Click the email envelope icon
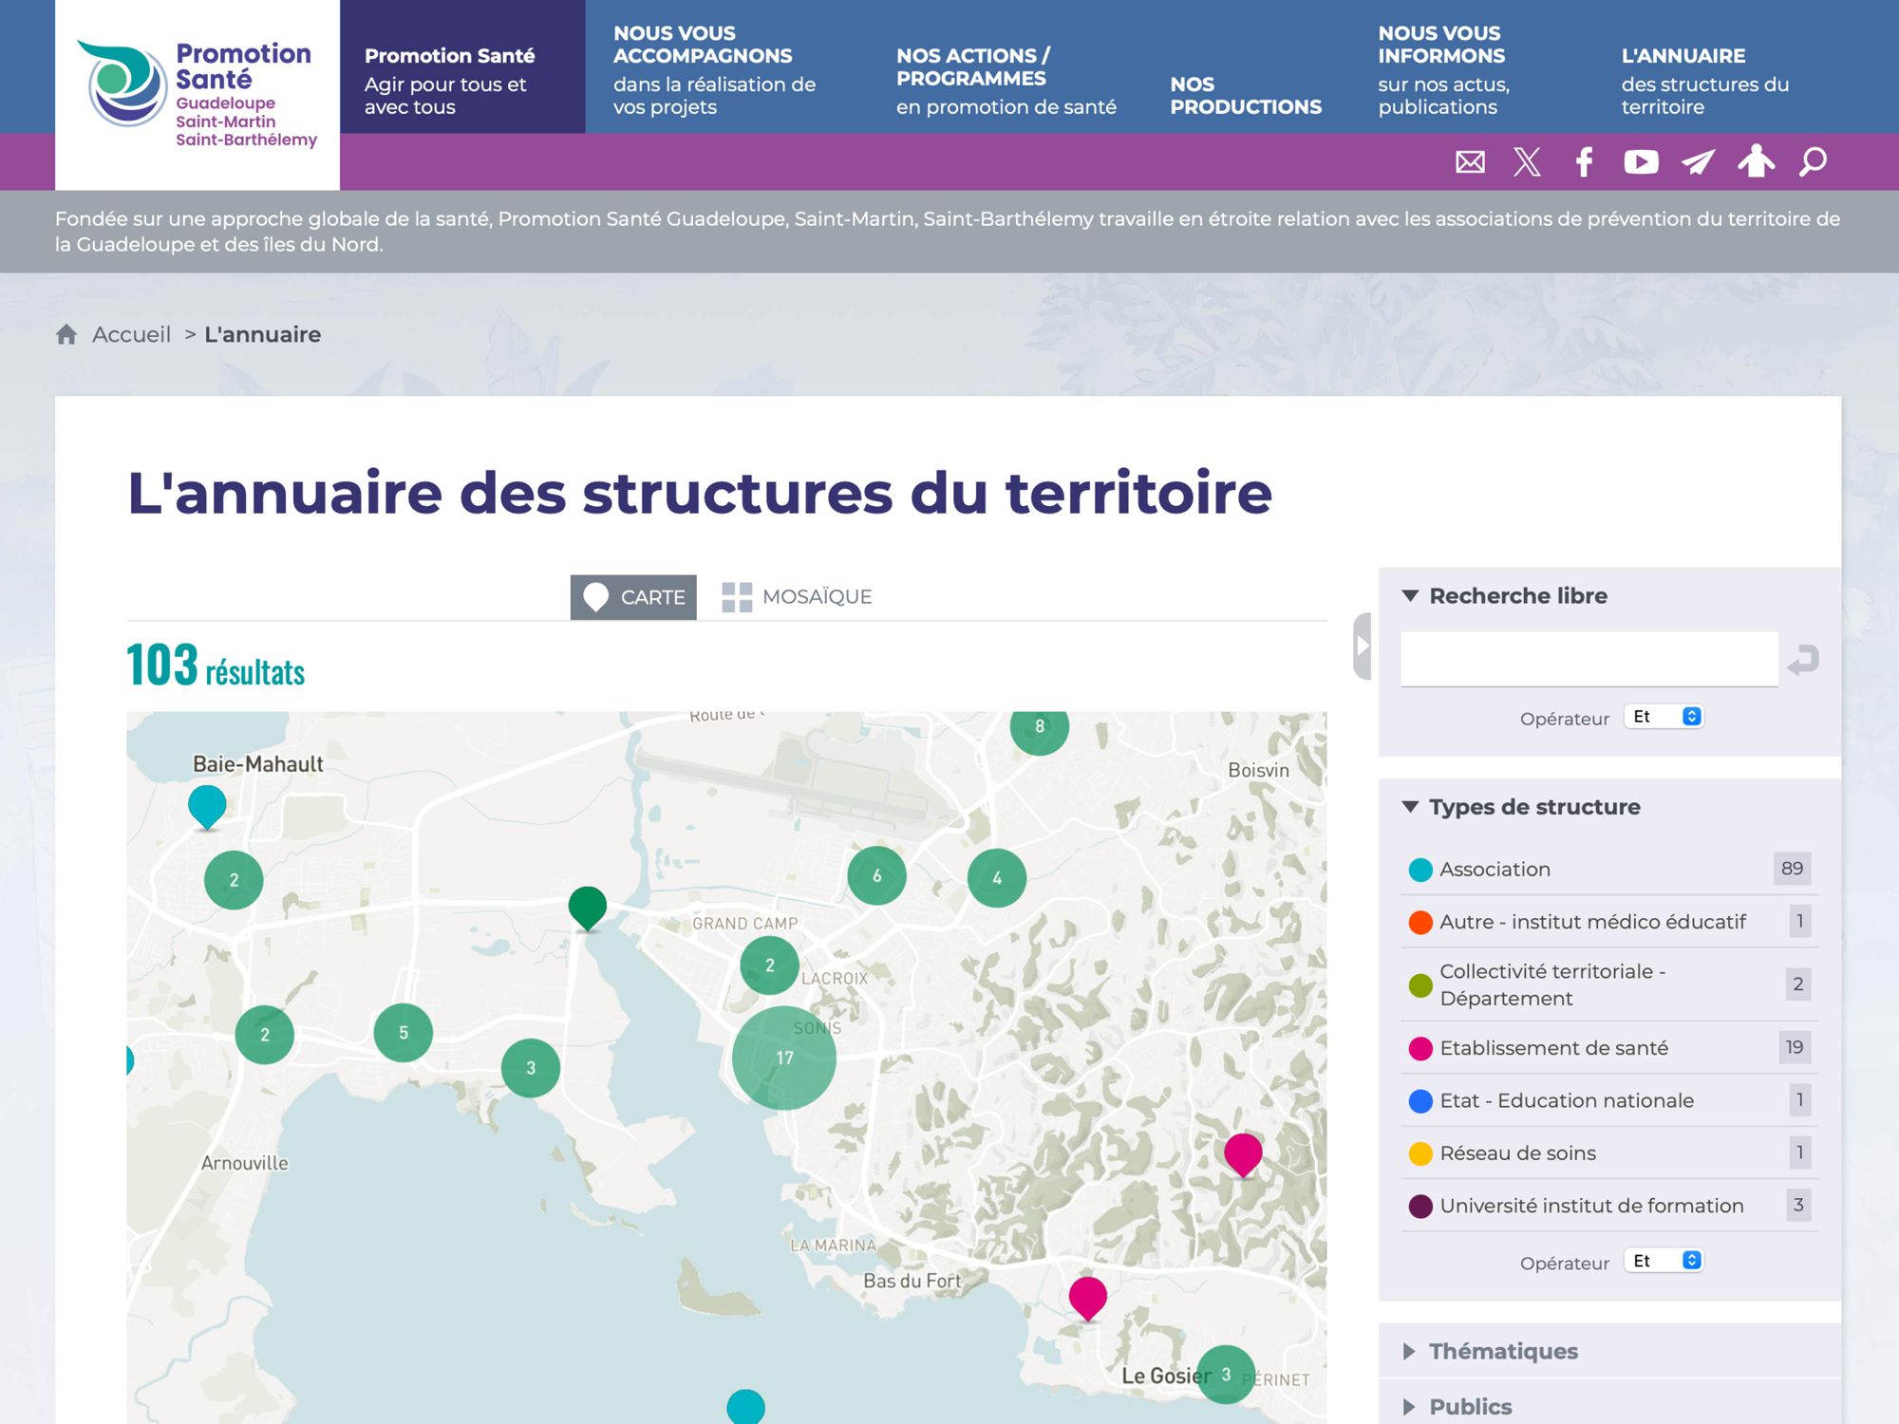This screenshot has width=1899, height=1424. tap(1470, 162)
